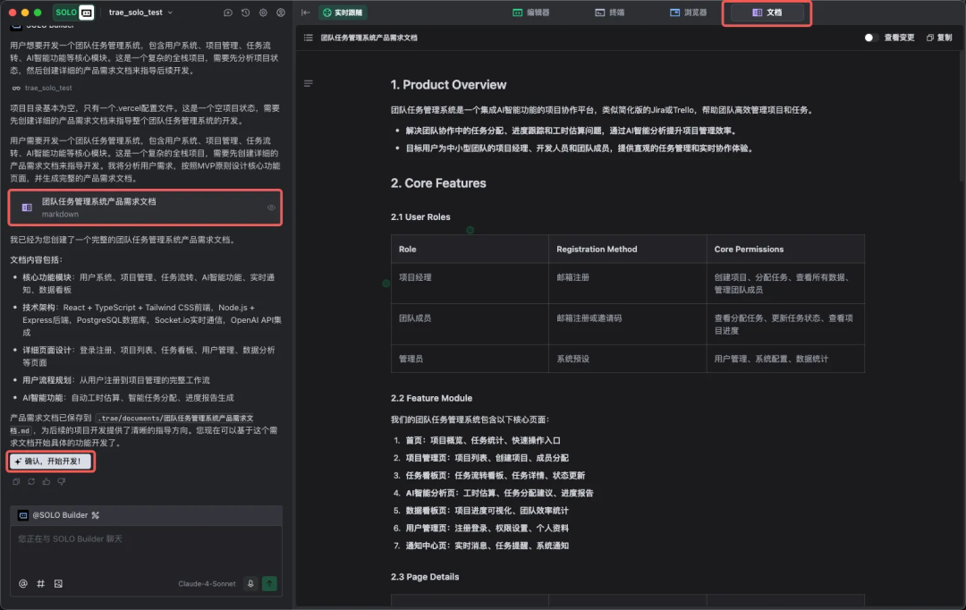966x610 pixels.
Task: Click the new chat icon in header
Action: 228,13
